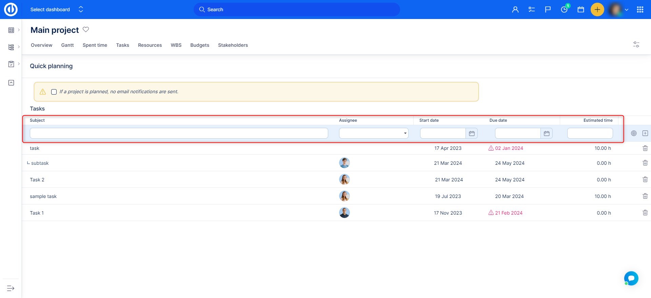This screenshot has height=298, width=651.
Task: Open start date calendar picker
Action: tap(472, 133)
